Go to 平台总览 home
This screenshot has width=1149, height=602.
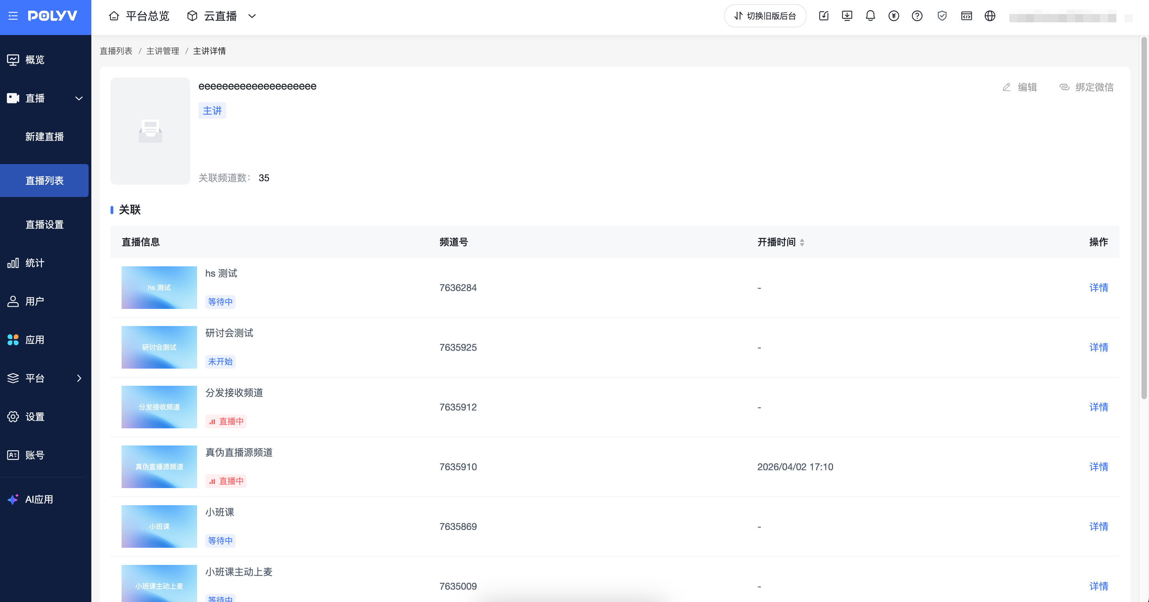[x=139, y=16]
